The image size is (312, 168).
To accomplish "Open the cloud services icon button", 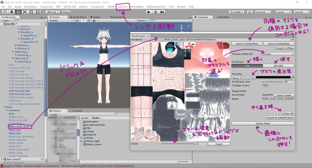I will pos(250,12).
